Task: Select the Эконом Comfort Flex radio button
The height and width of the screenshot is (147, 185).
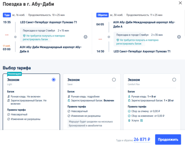Action: [x=174, y=80]
